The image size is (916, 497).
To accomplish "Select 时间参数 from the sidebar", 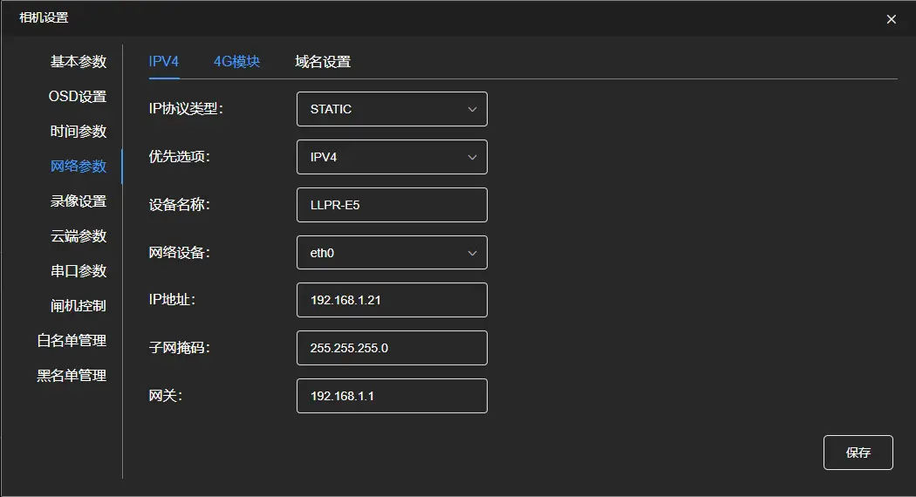I will coord(79,132).
